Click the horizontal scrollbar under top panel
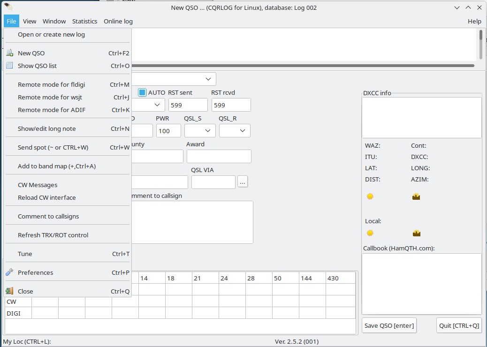Viewport: 487px width, 347px height. tap(303, 66)
